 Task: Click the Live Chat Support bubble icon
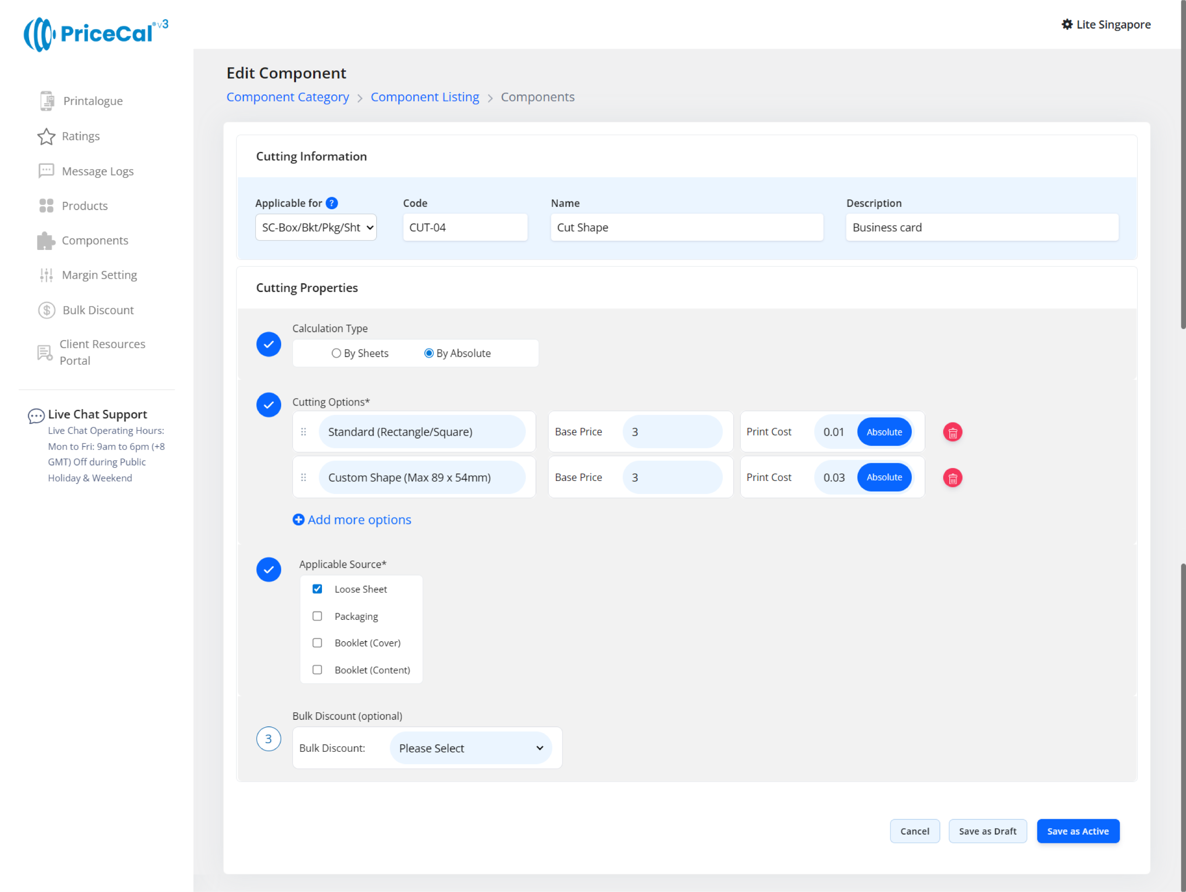[36, 416]
